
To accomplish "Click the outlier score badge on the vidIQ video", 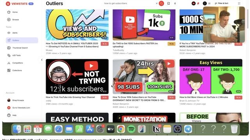I will [x=105, y=98].
